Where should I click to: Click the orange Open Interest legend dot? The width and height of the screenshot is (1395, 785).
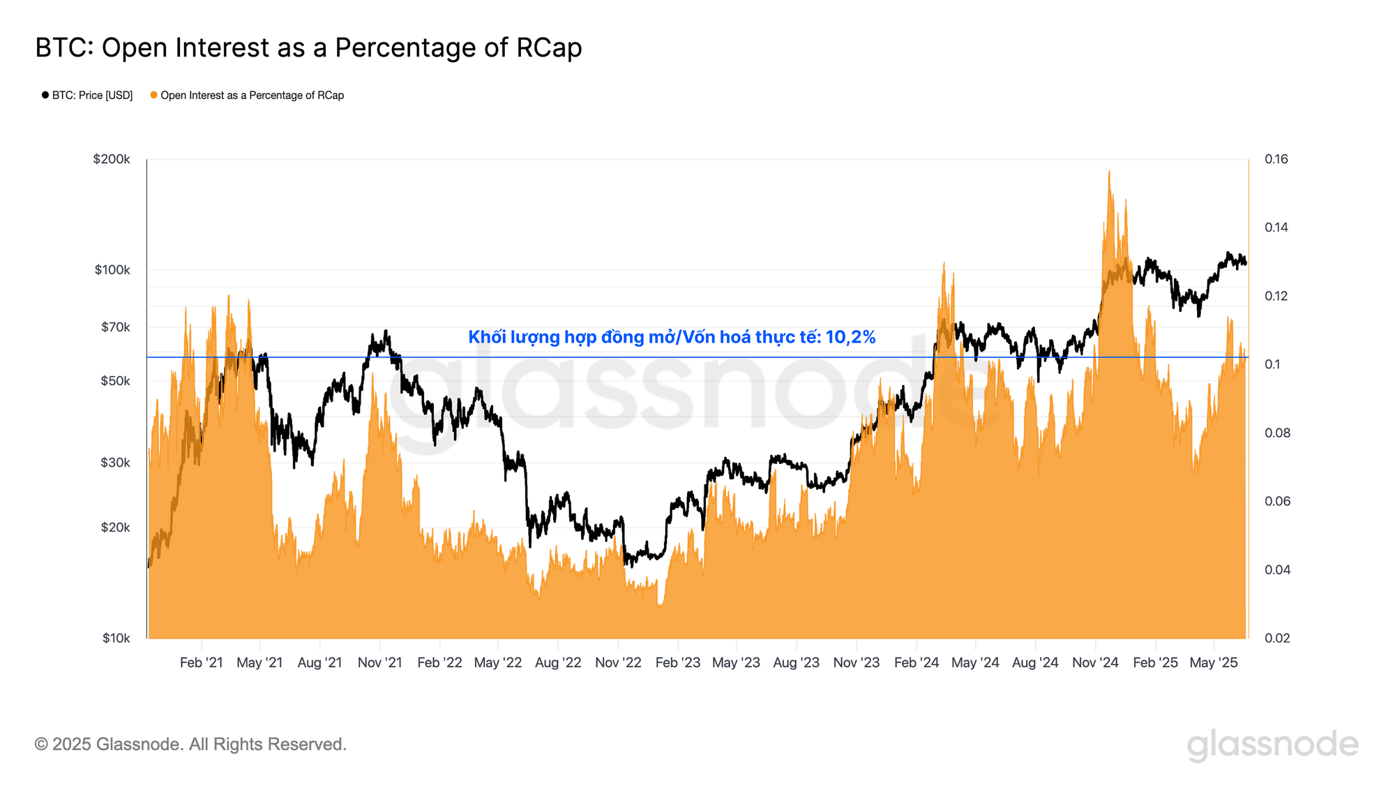pos(153,95)
